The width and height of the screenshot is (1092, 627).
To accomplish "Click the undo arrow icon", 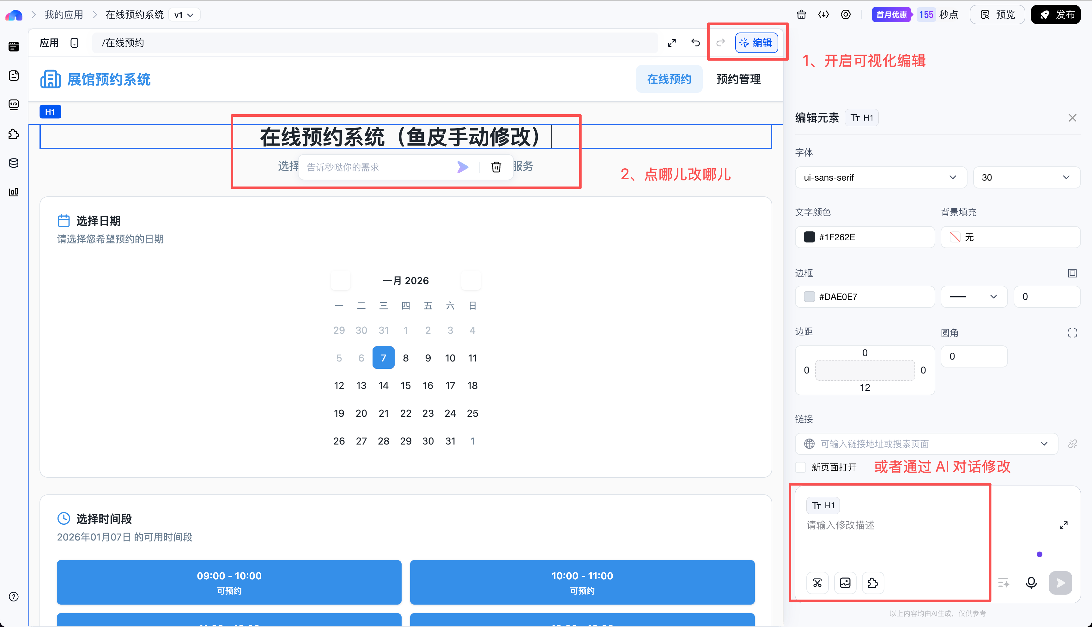I will pos(695,43).
